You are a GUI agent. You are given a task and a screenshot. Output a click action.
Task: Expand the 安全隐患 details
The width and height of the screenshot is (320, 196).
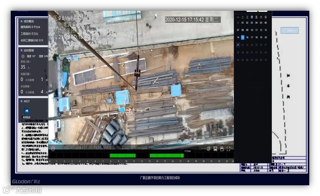pos(26,86)
